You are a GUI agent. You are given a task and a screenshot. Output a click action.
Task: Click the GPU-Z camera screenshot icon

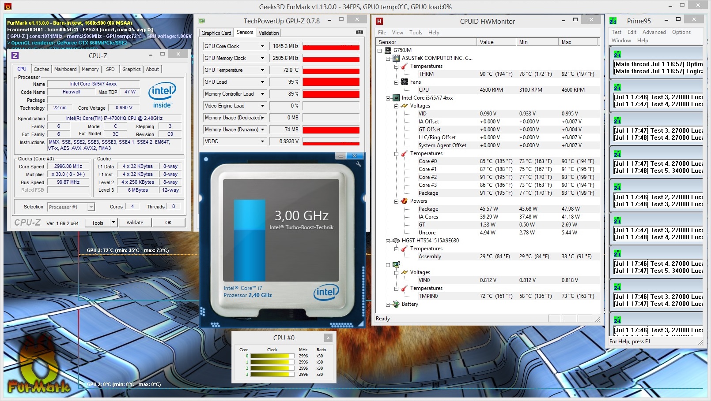(359, 32)
